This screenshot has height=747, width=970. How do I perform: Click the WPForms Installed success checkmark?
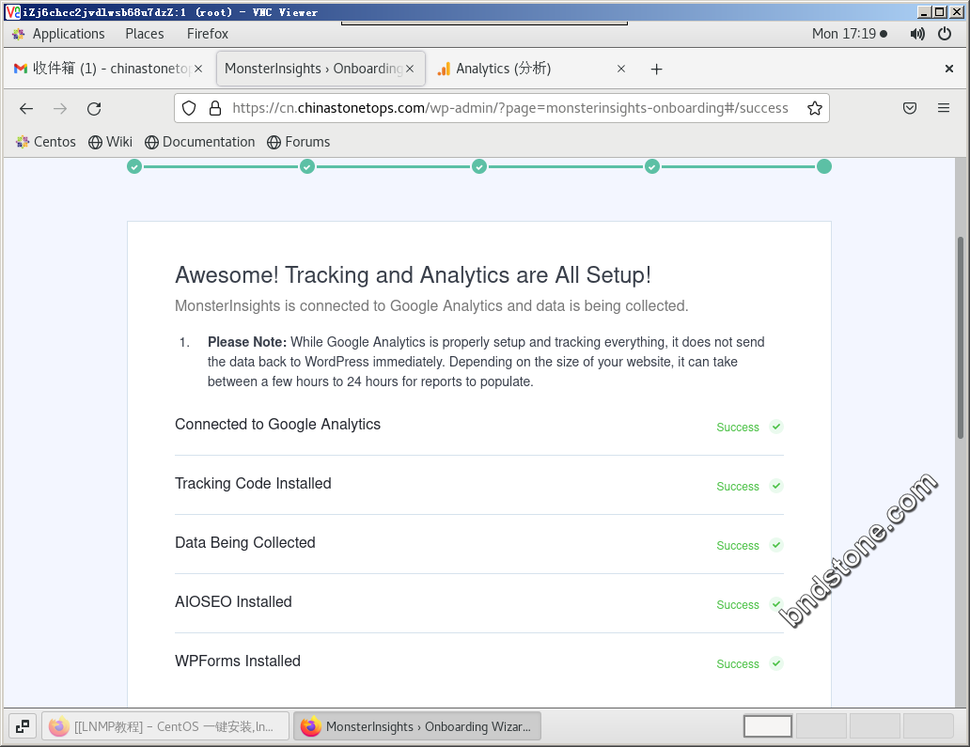[x=776, y=663]
